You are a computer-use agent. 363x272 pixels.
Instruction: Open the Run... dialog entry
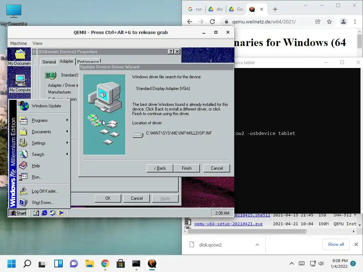pos(44,177)
